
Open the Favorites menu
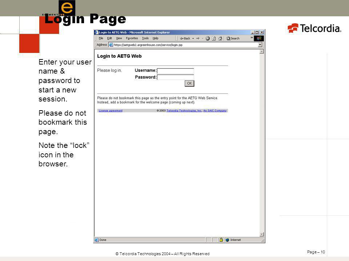[x=132, y=38]
